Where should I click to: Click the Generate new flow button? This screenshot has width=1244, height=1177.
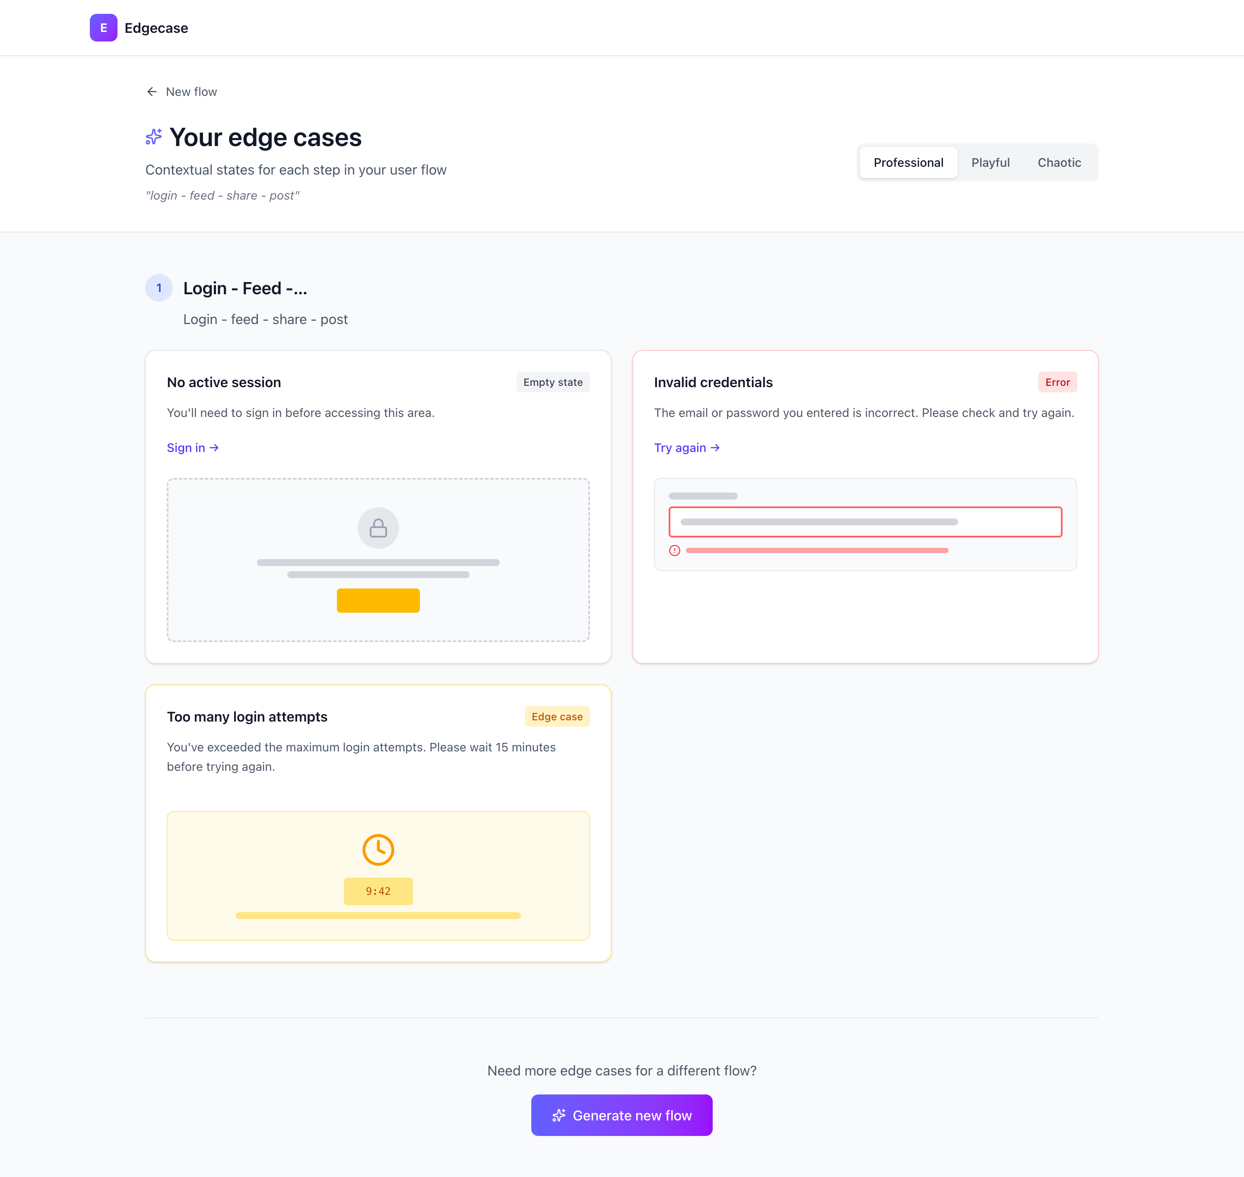click(622, 1116)
